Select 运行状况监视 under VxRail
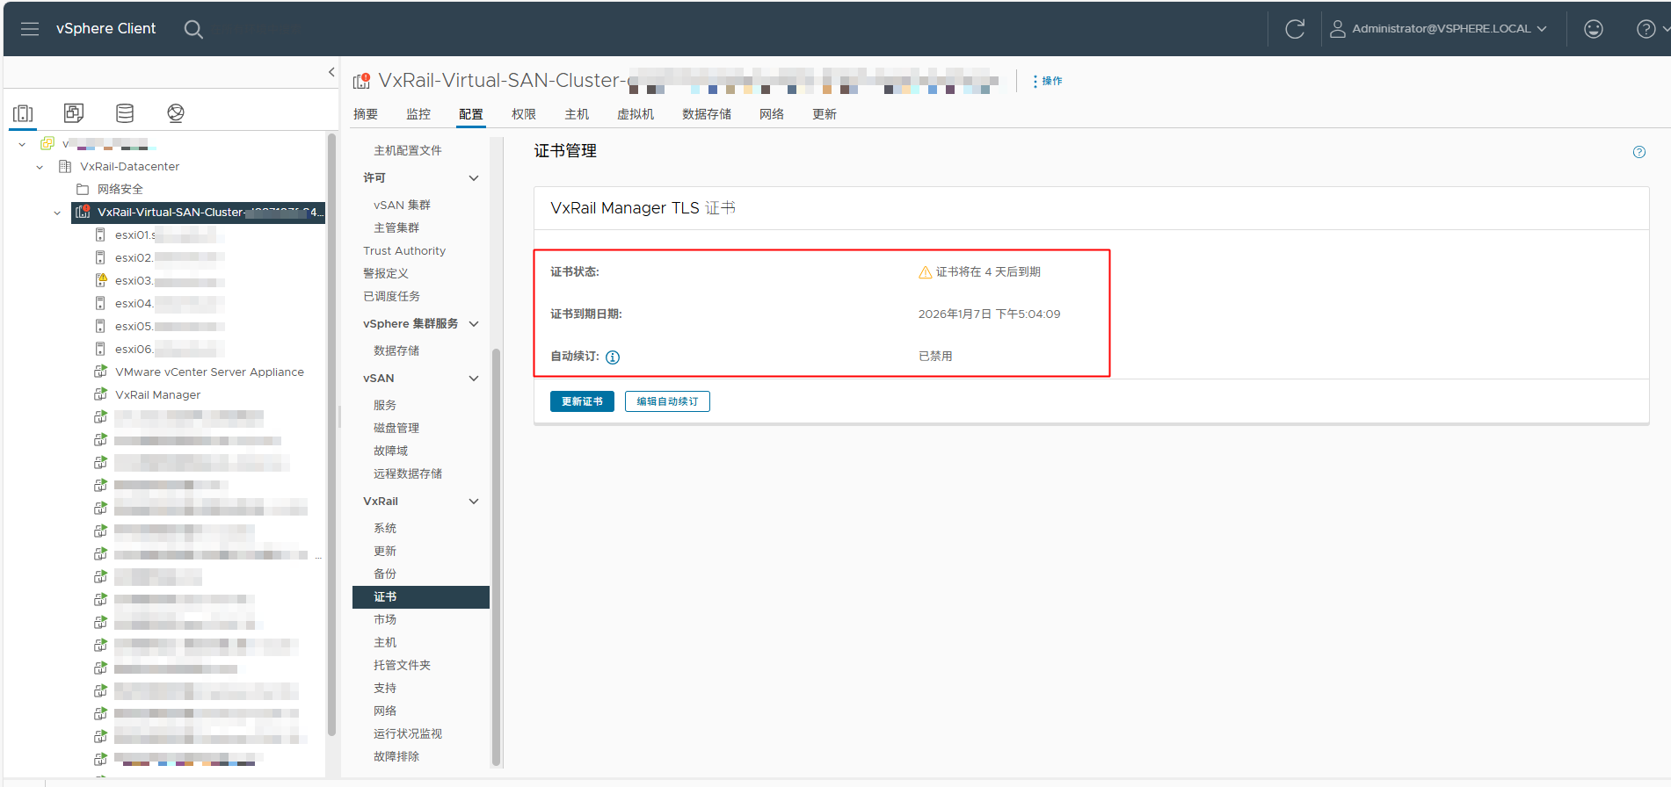 [x=408, y=733]
